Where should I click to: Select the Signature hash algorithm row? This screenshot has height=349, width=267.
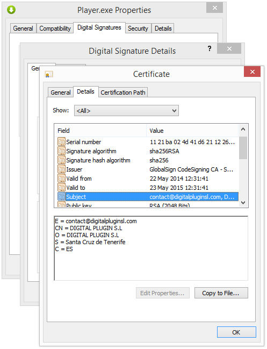click(147, 160)
